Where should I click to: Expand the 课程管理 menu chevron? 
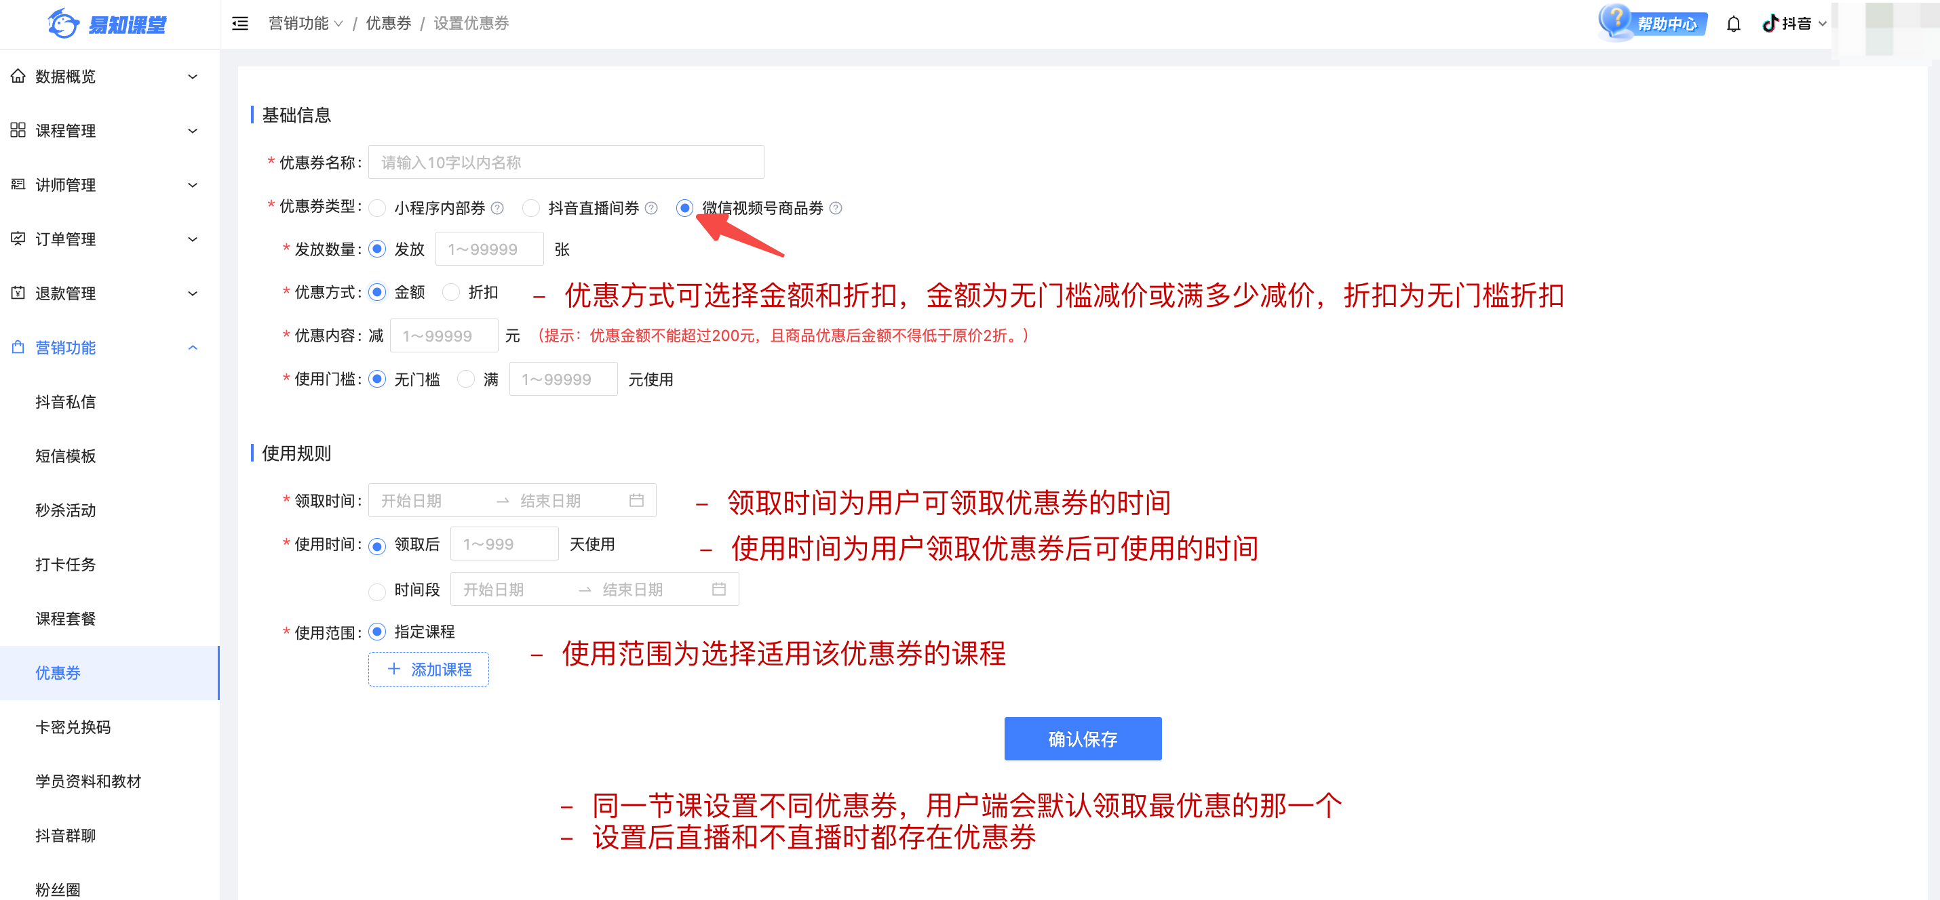[x=193, y=131]
